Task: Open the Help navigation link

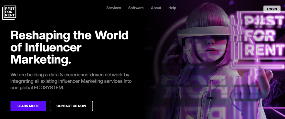Action: tap(172, 8)
